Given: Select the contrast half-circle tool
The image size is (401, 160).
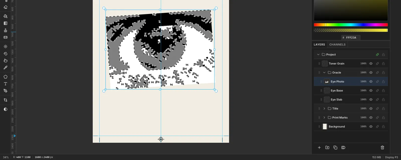Looking at the screenshot, I should point(6,109).
